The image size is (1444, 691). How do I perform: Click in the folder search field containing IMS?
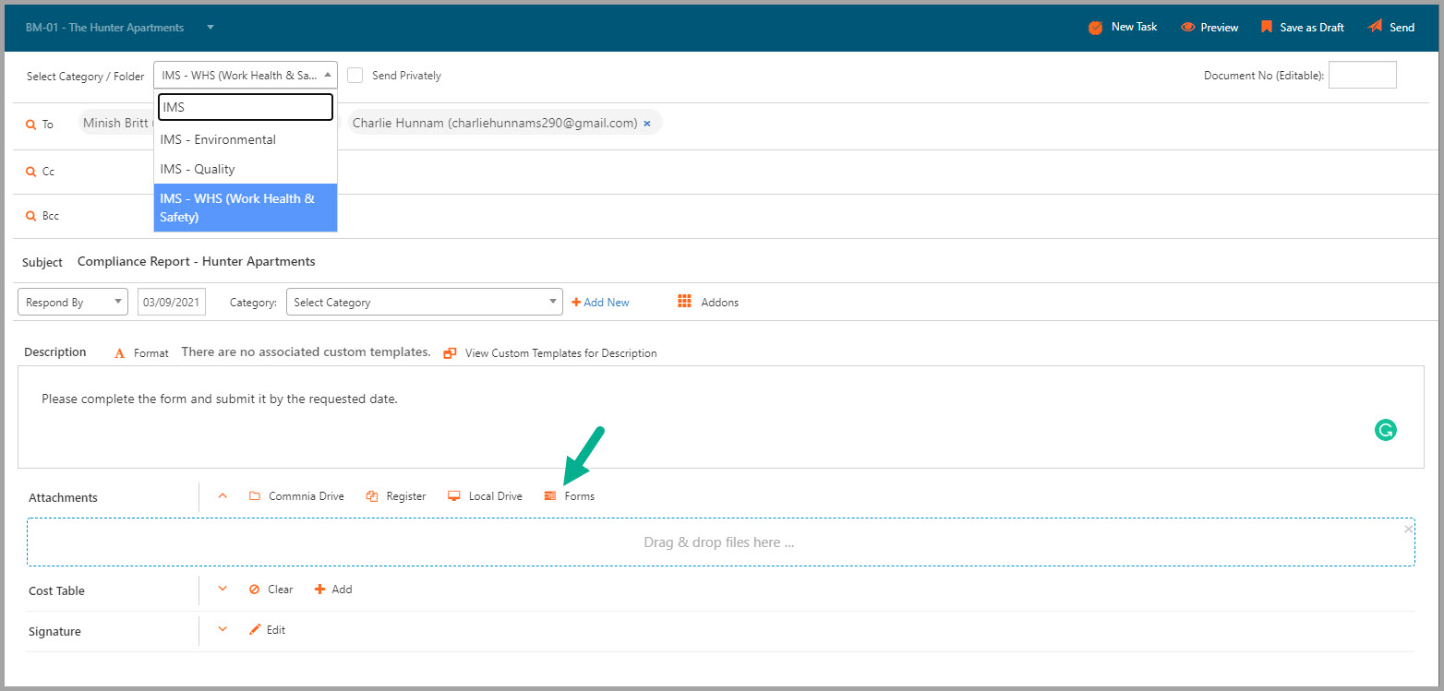tap(246, 107)
